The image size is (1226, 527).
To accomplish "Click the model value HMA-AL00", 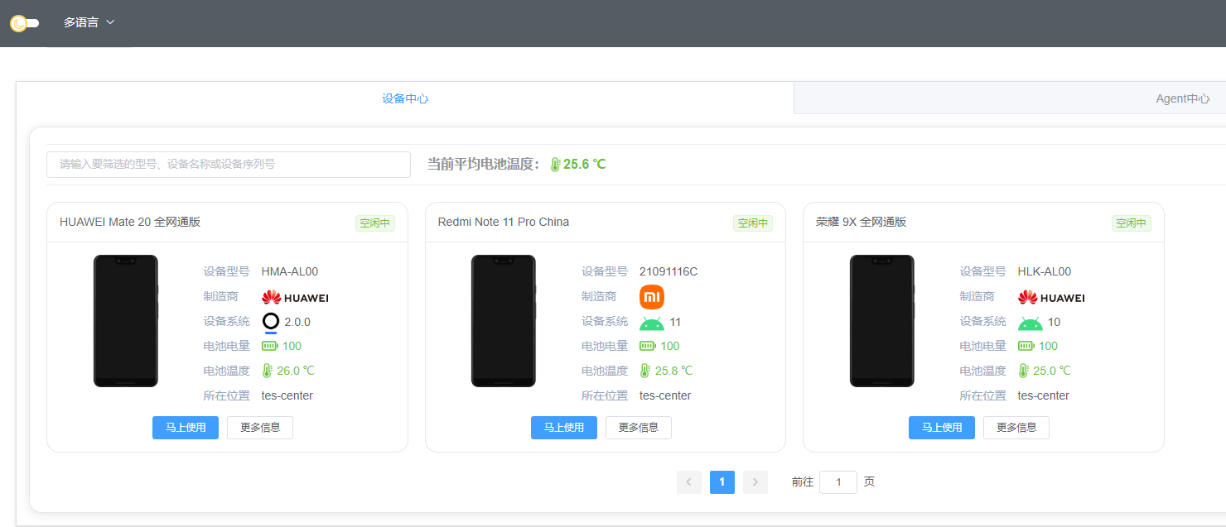I will 290,271.
